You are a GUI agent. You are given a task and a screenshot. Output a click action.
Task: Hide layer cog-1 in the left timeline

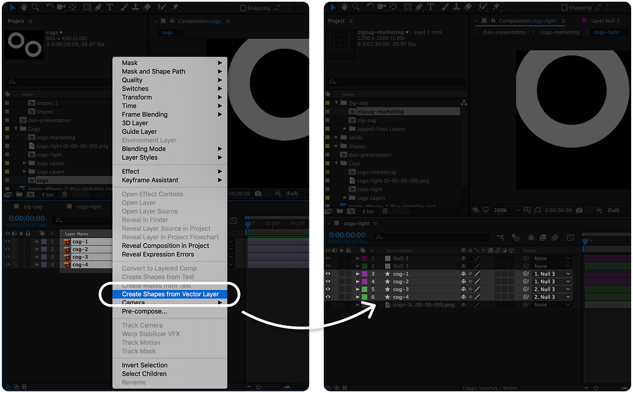click(7, 241)
